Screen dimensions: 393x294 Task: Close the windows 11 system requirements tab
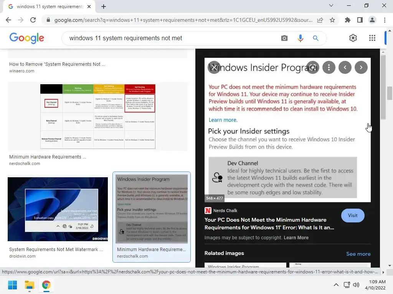click(x=89, y=7)
